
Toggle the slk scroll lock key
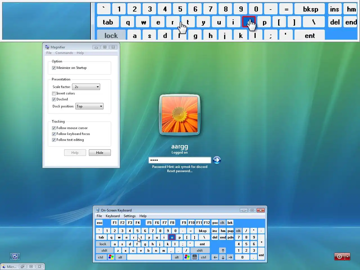tap(222, 222)
